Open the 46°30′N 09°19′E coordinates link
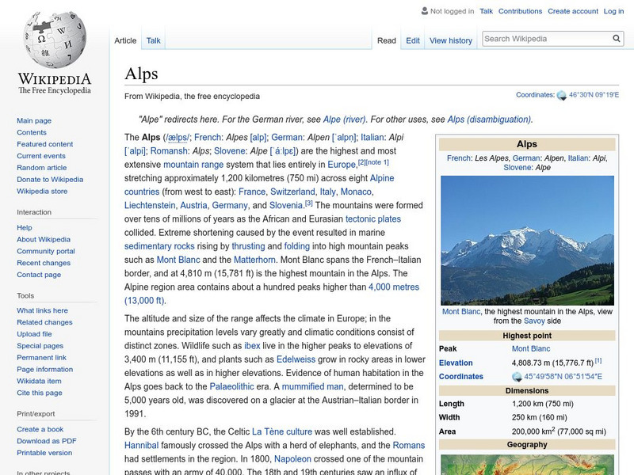Image resolution: width=634 pixels, height=475 pixels. click(x=594, y=95)
